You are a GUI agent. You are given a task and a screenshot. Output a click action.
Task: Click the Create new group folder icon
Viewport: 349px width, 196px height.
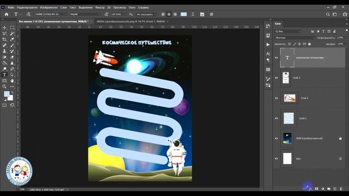[329, 189]
